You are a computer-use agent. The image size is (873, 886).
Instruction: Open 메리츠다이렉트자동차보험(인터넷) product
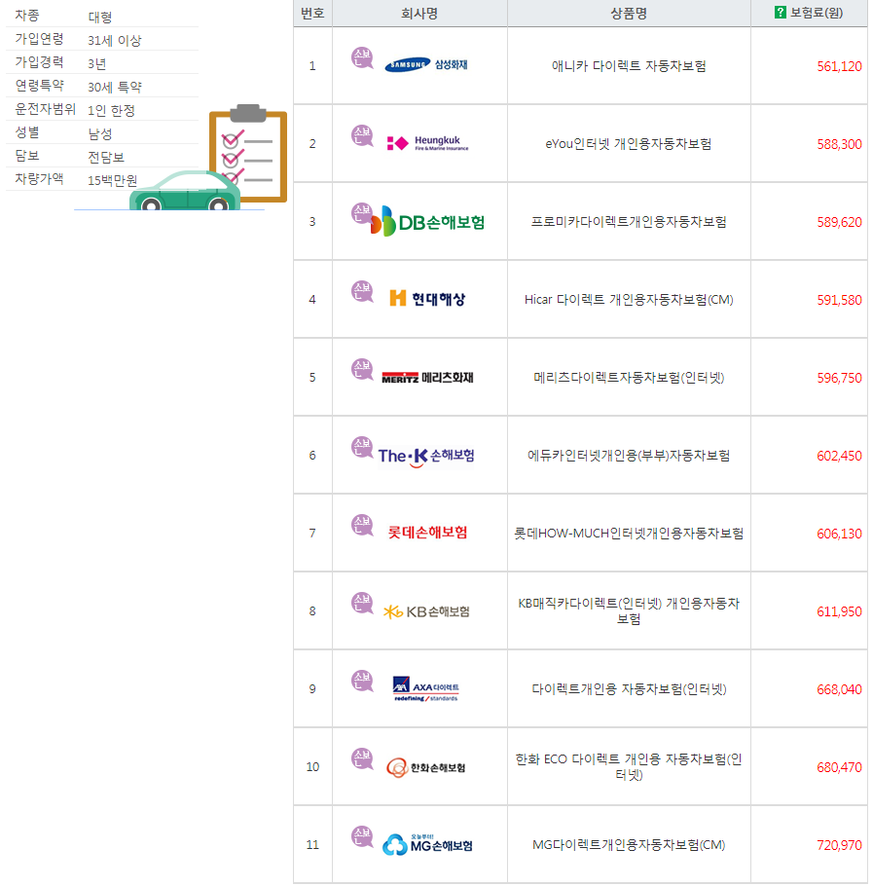pos(629,378)
